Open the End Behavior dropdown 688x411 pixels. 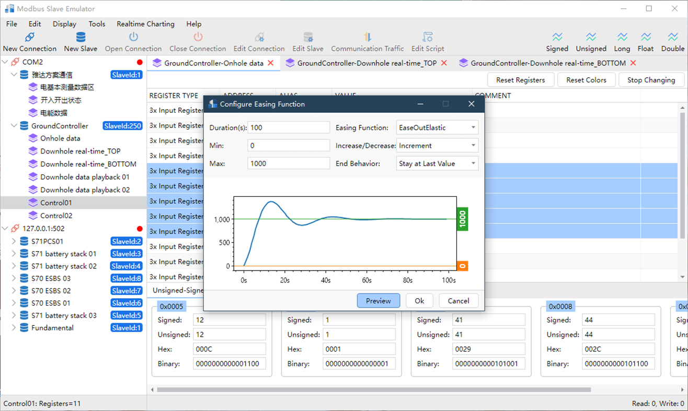pyautogui.click(x=437, y=163)
